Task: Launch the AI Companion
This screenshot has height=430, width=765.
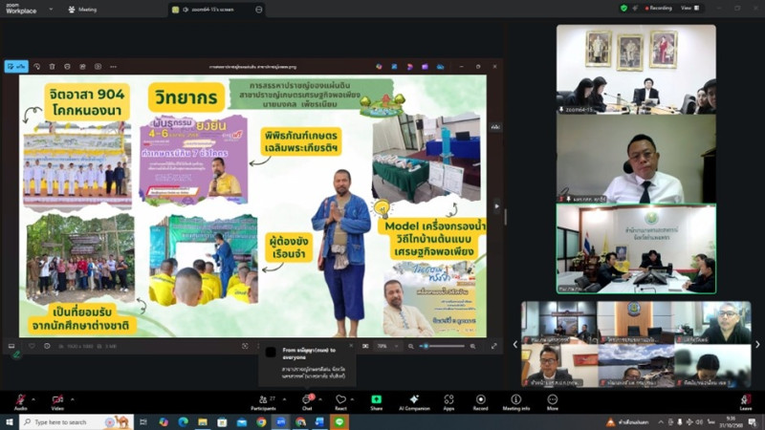Action: click(414, 400)
